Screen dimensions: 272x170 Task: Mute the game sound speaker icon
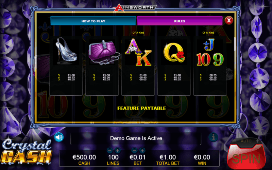click(59, 137)
